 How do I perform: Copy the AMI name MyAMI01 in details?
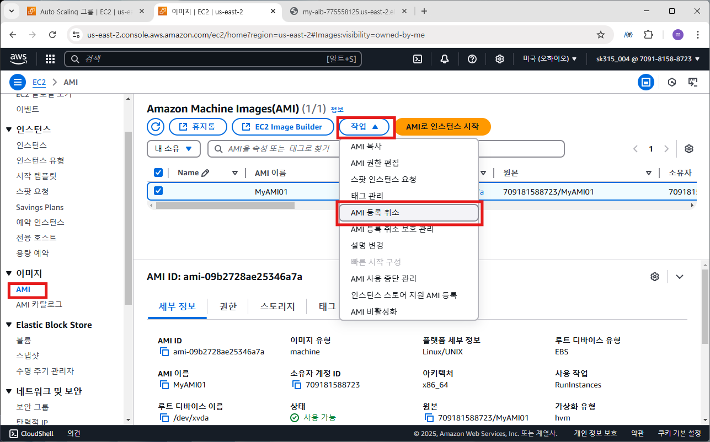(x=164, y=385)
